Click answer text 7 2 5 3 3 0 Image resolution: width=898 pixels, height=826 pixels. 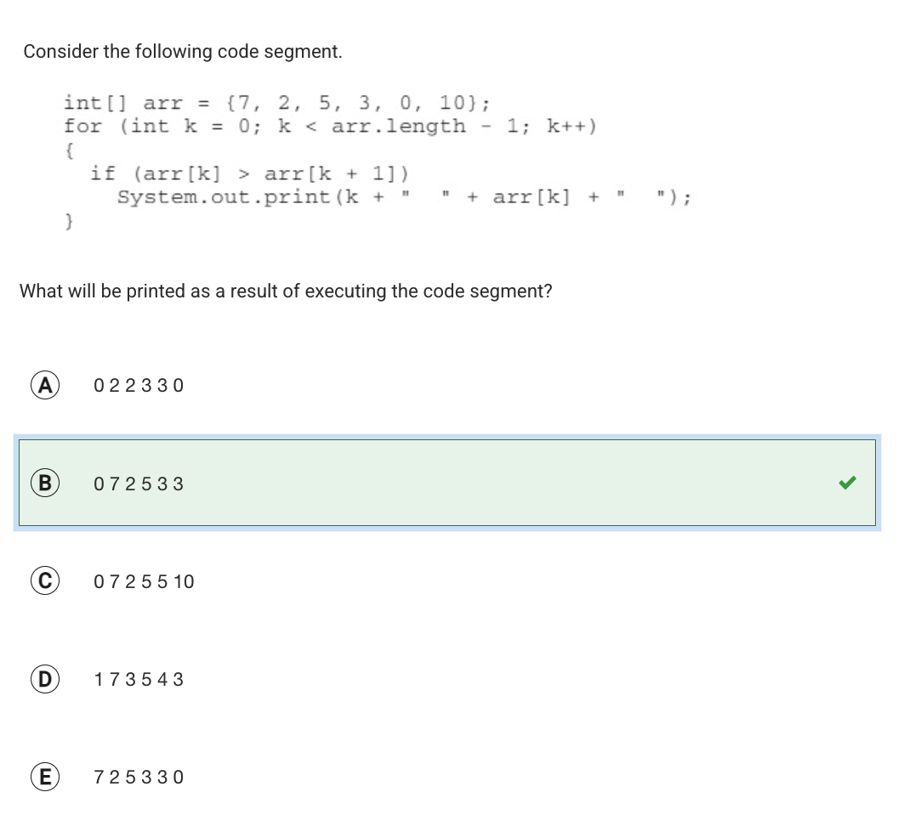(139, 778)
